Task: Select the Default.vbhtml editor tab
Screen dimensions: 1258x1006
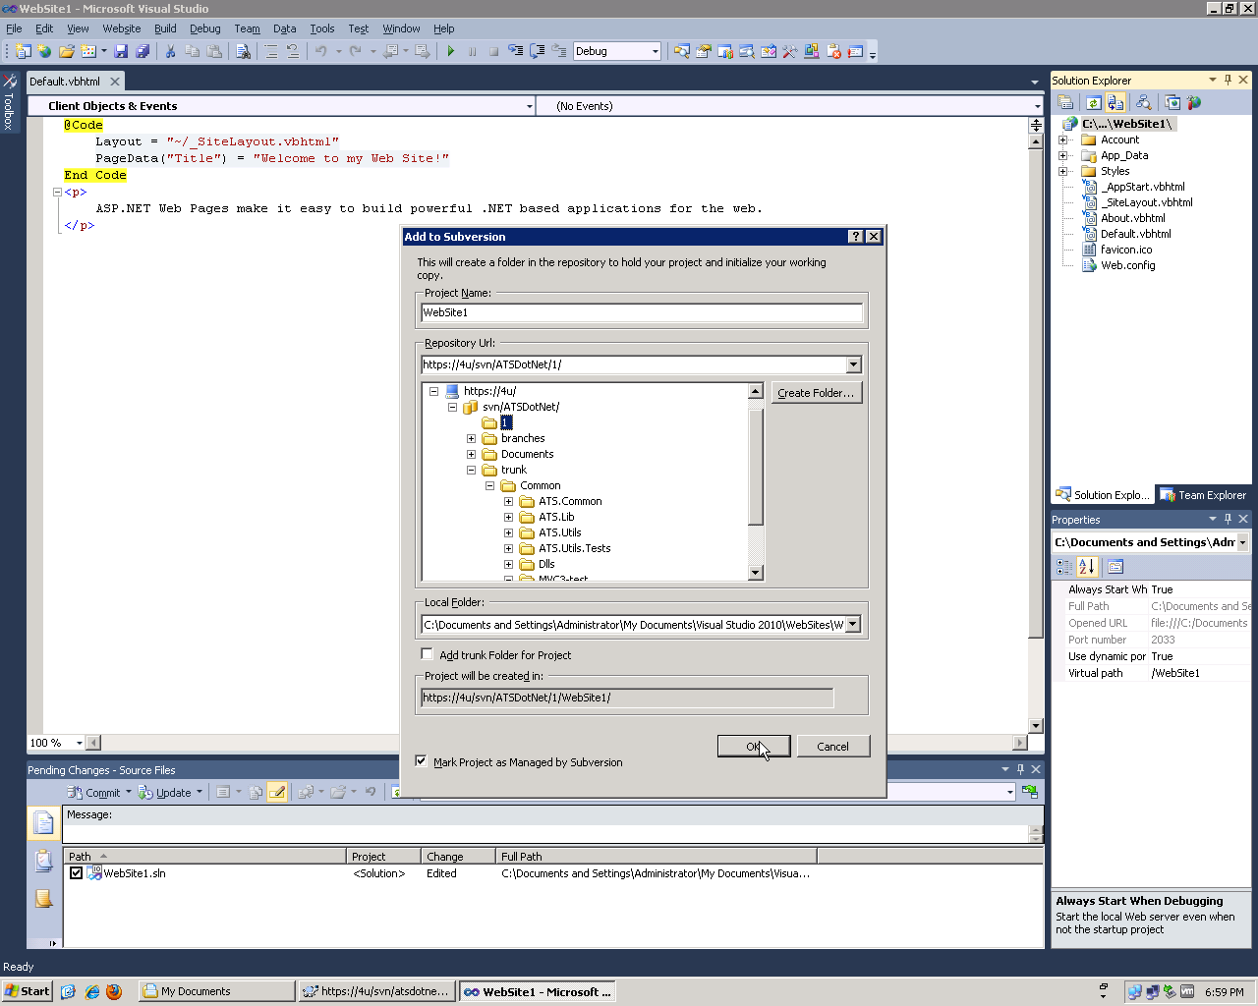Action: 65,82
